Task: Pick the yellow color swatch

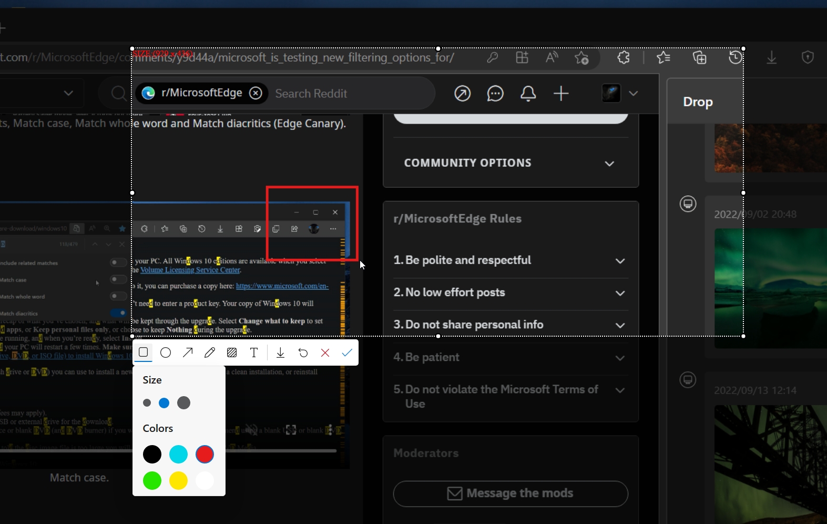Action: (178, 480)
